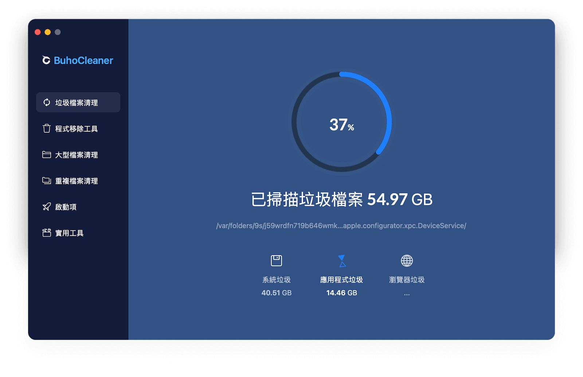
Task: Click the folder icon for 大型檔案清理
Action: [47, 154]
